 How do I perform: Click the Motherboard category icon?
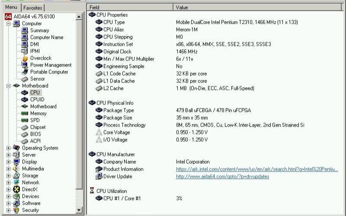16,86
